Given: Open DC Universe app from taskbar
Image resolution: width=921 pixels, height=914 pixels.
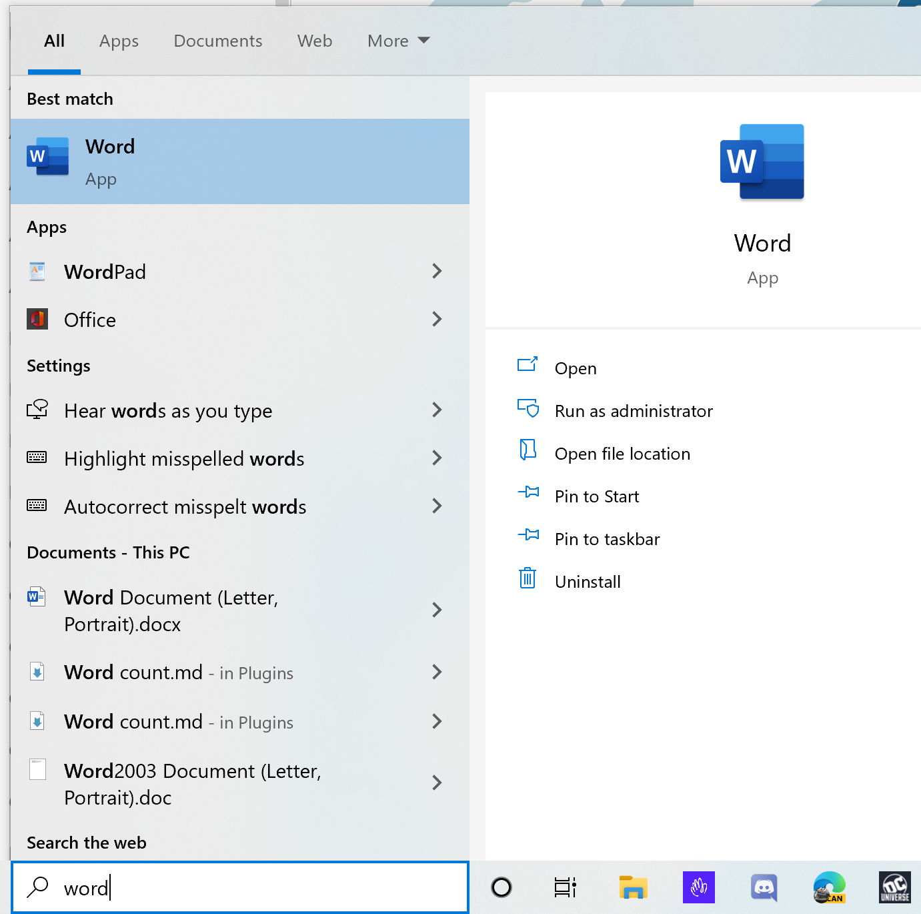Looking at the screenshot, I should coord(895,887).
